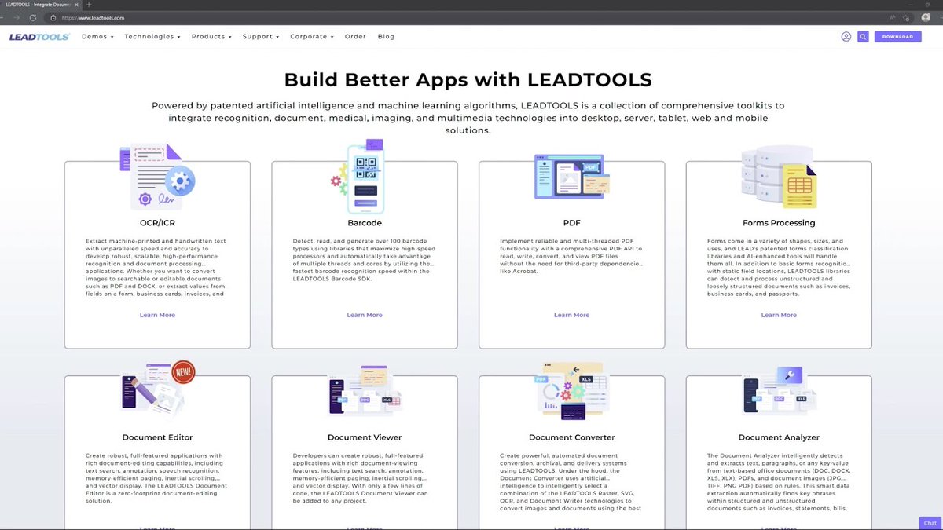Click the Barcode card title
The image size is (943, 530).
click(x=365, y=223)
